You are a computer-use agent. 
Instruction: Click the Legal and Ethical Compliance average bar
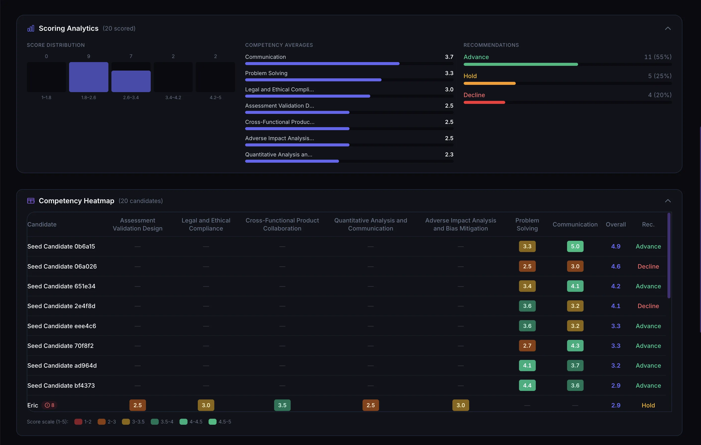tap(349, 96)
